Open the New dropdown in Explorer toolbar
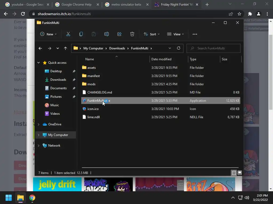The width and height of the screenshot is (273, 204). click(x=49, y=34)
